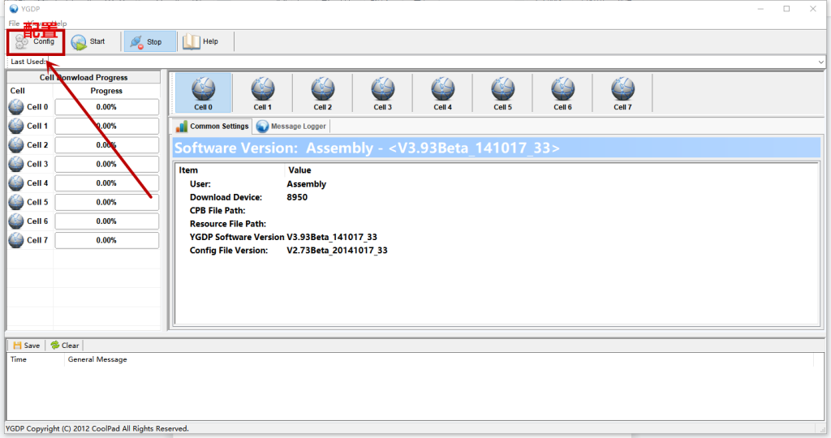
Task: Click Cell 2 progress bar
Action: point(106,145)
